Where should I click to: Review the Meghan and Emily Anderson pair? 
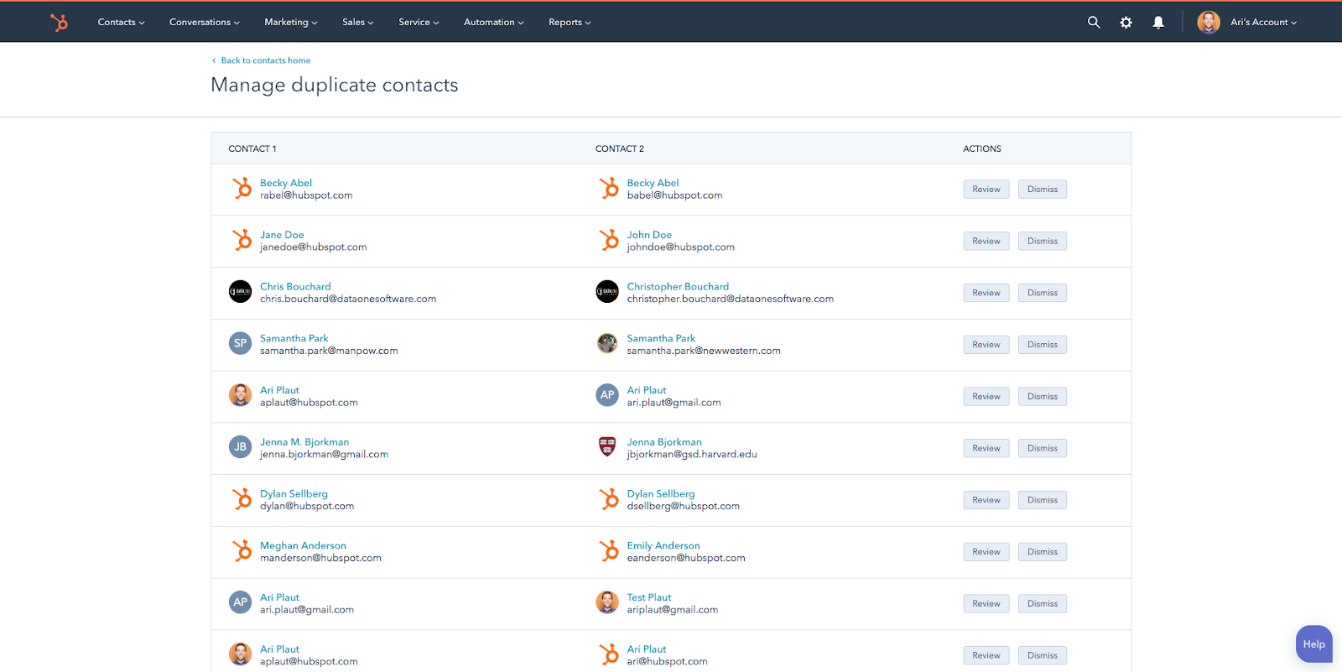[986, 552]
